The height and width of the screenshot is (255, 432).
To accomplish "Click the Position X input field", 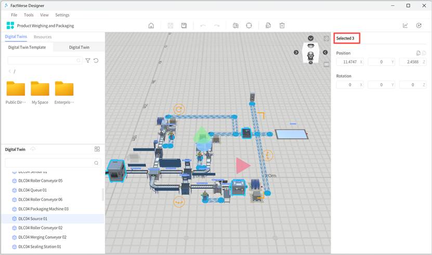I will [350, 62].
